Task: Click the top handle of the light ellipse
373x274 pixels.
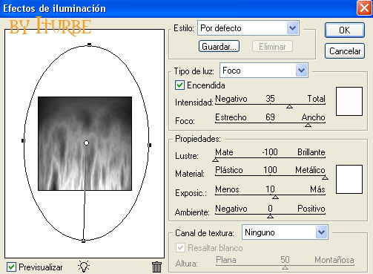Action: click(x=90, y=45)
